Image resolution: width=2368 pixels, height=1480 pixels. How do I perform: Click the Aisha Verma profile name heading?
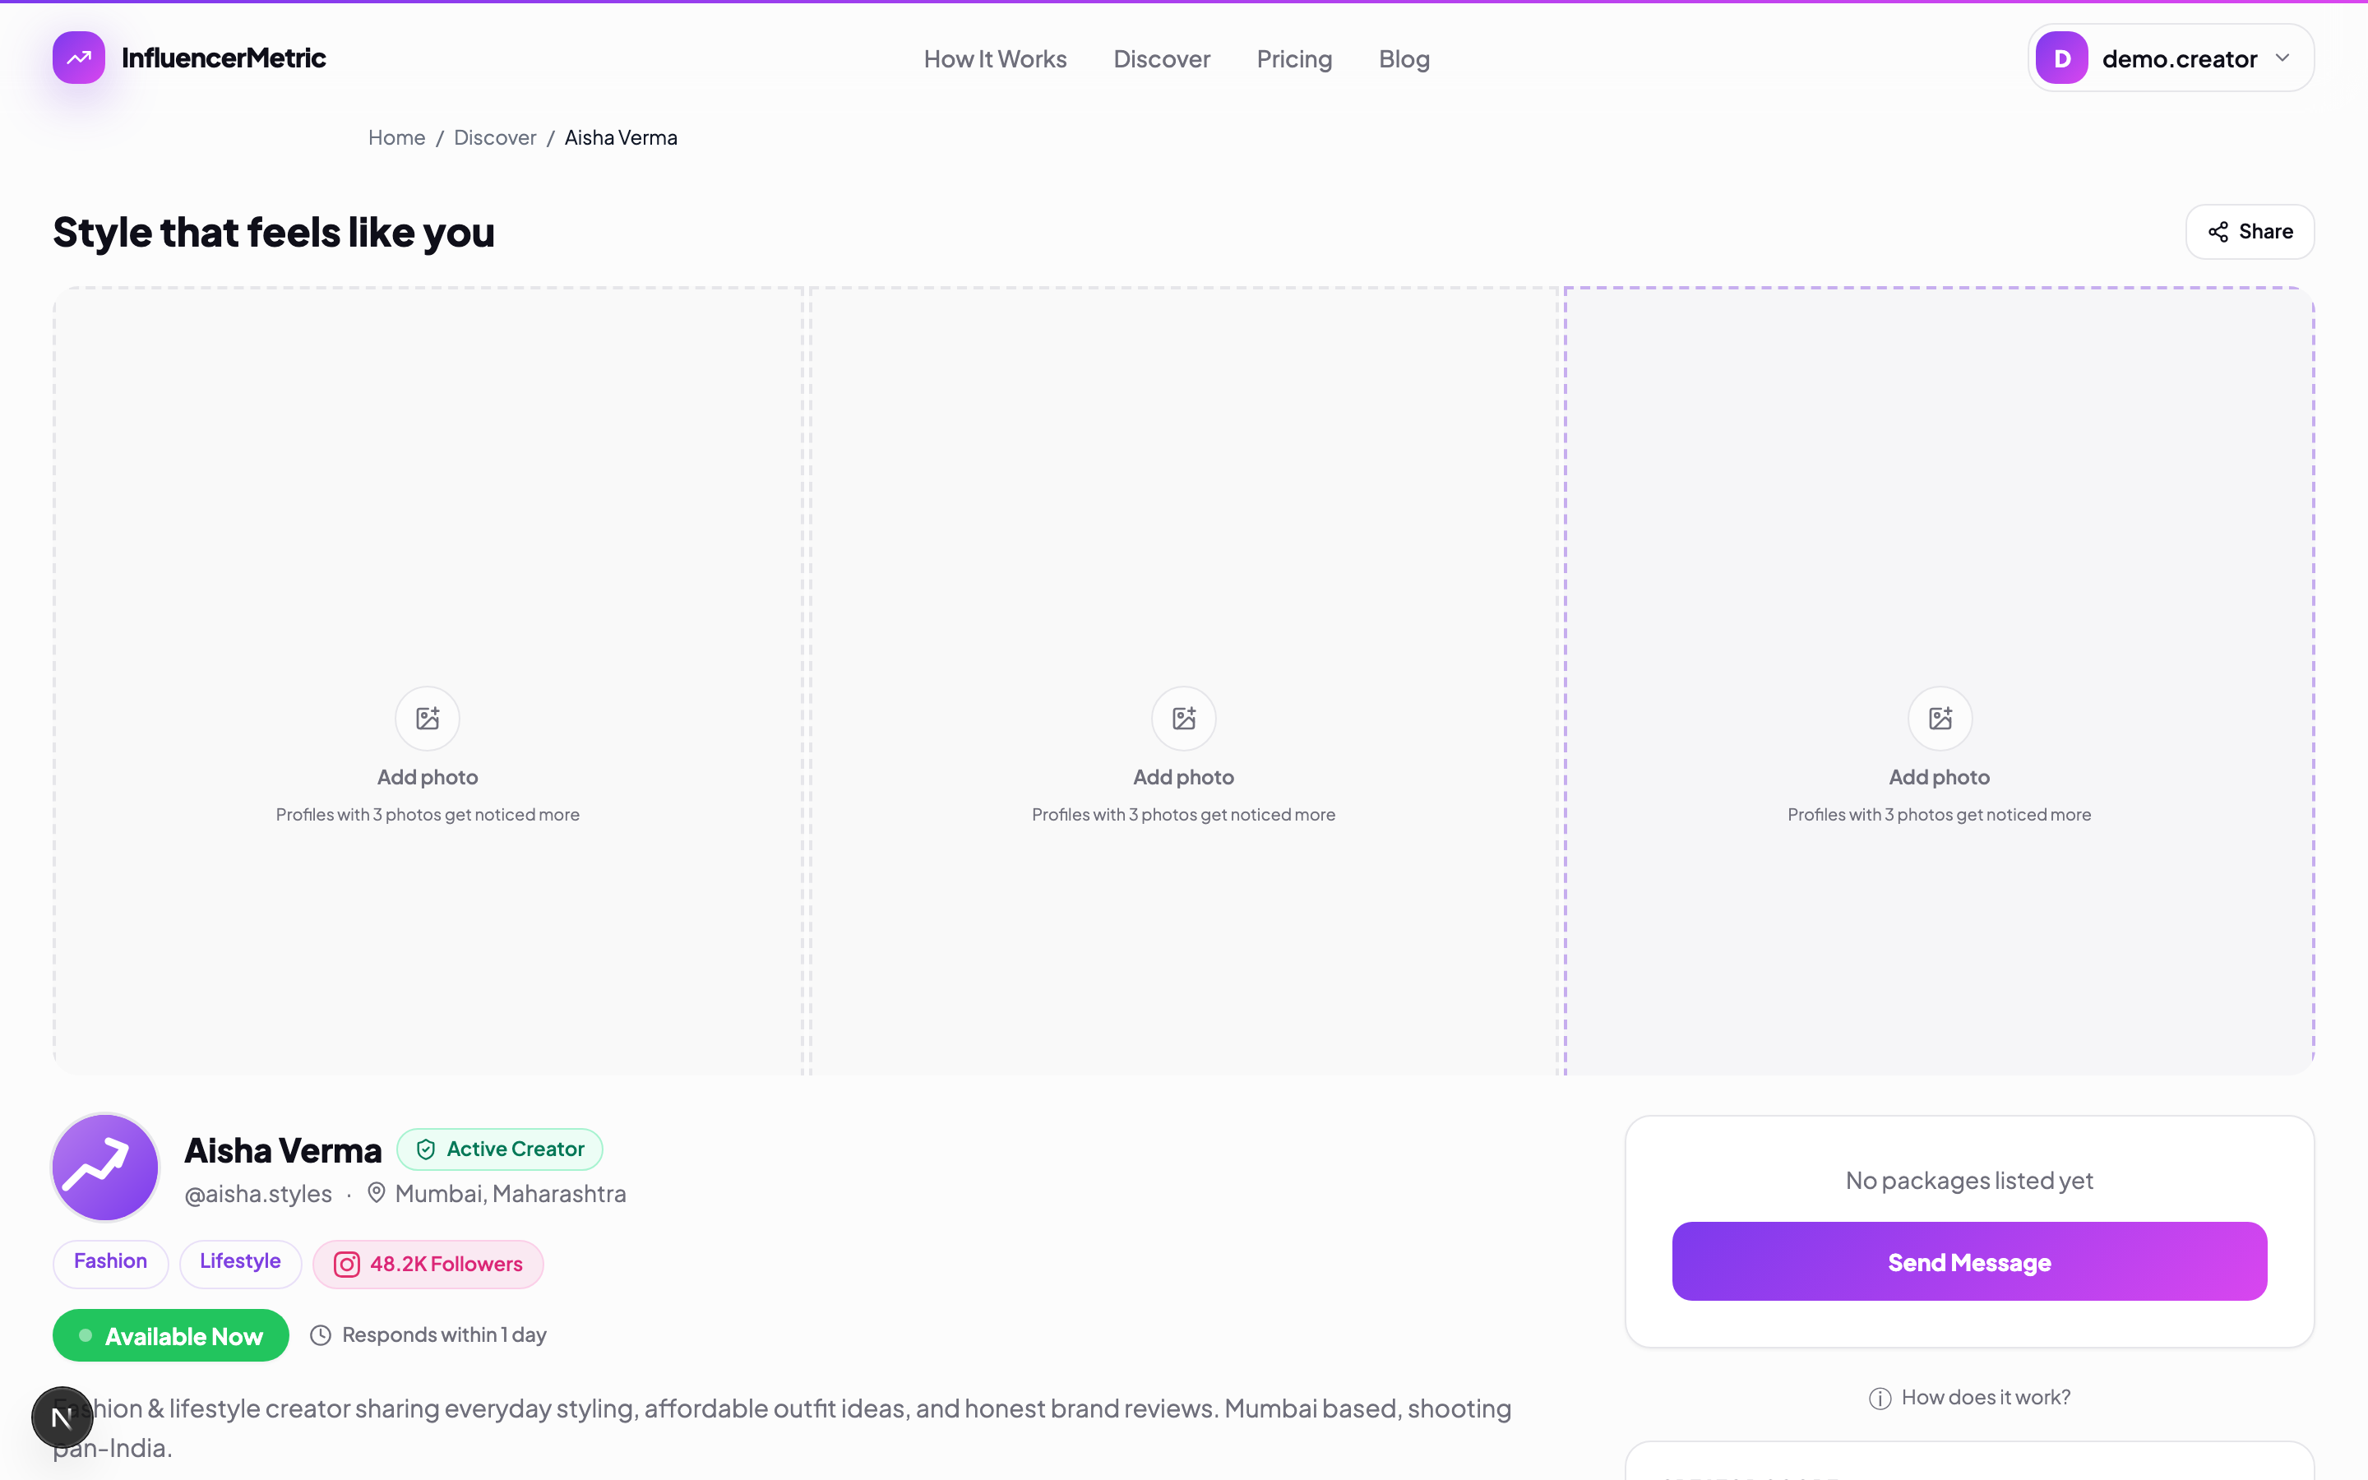[283, 1151]
